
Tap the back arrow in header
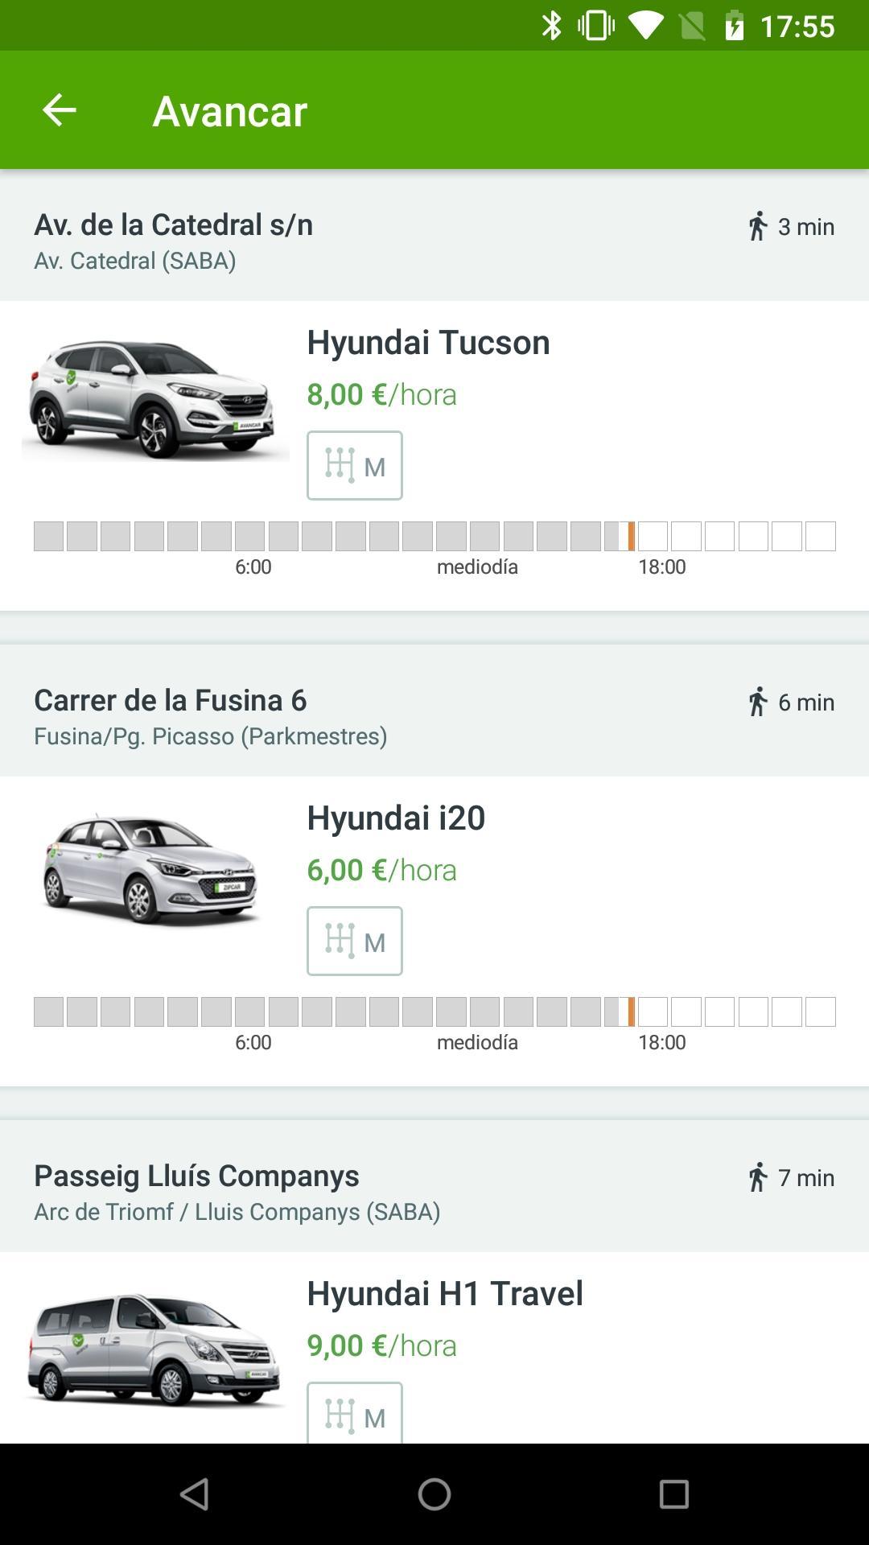[59, 110]
